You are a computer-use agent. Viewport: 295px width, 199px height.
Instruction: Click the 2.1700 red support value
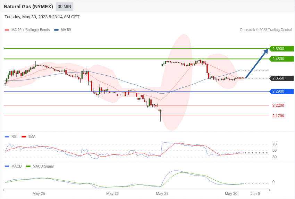pos(278,116)
